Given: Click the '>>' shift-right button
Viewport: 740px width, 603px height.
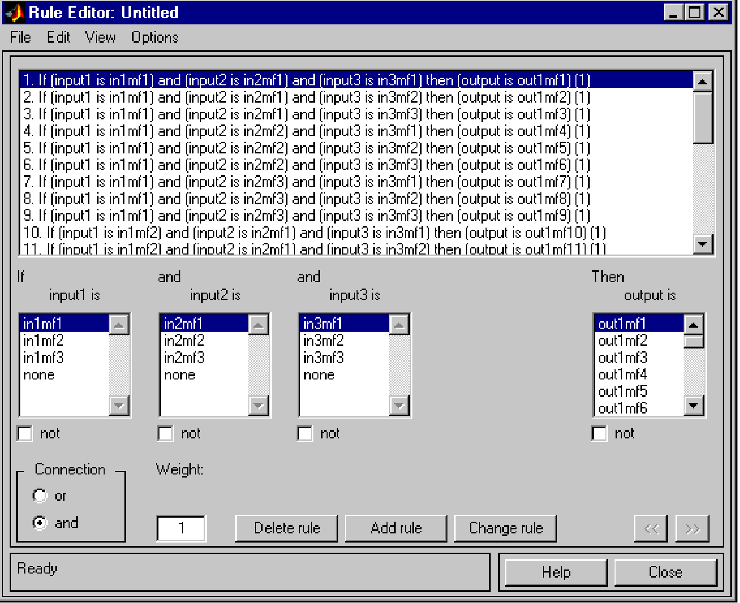Looking at the screenshot, I should tap(692, 529).
